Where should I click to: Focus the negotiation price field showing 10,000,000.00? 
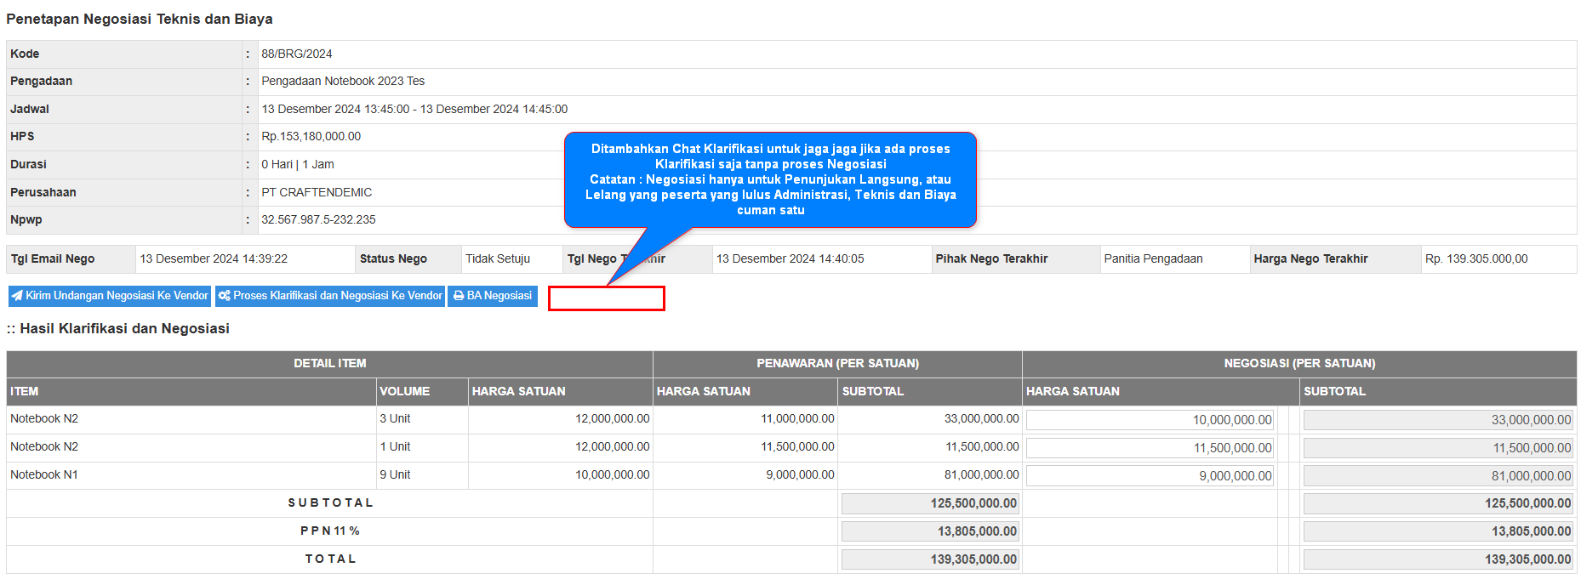point(1150,420)
